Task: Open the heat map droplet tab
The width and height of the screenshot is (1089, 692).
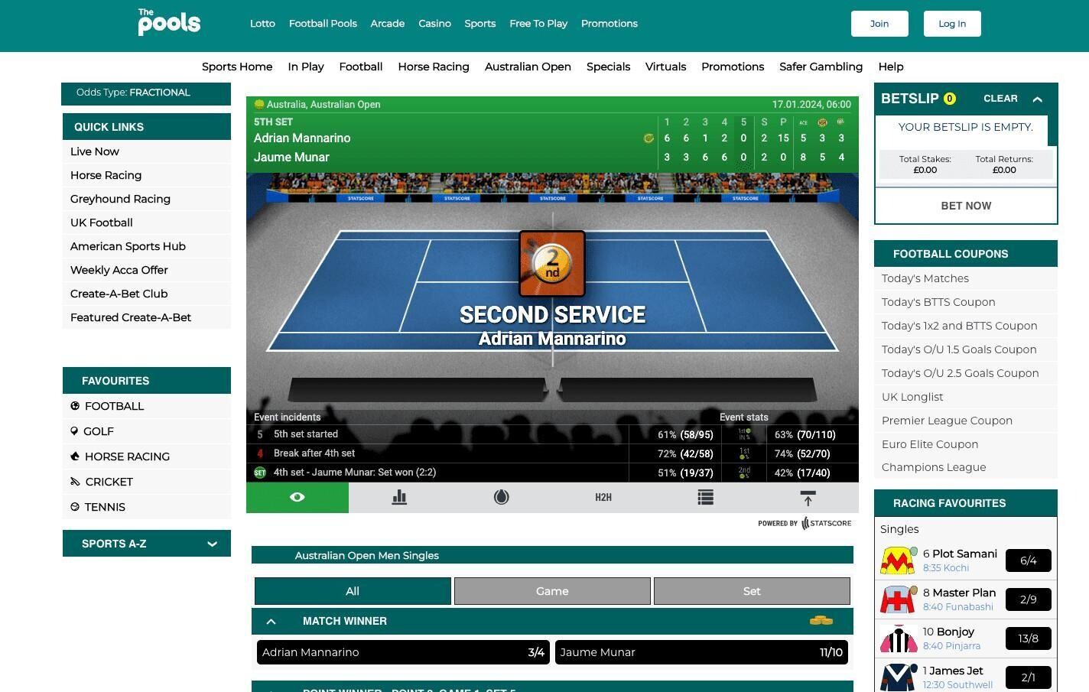Action: 501,497
